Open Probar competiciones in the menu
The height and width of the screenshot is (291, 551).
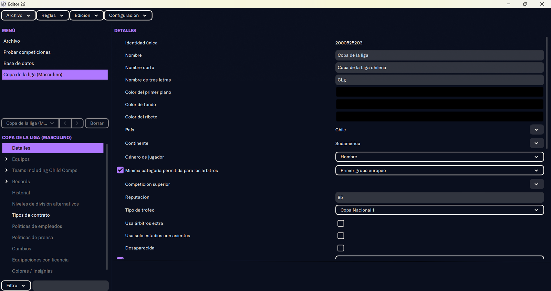[27, 52]
